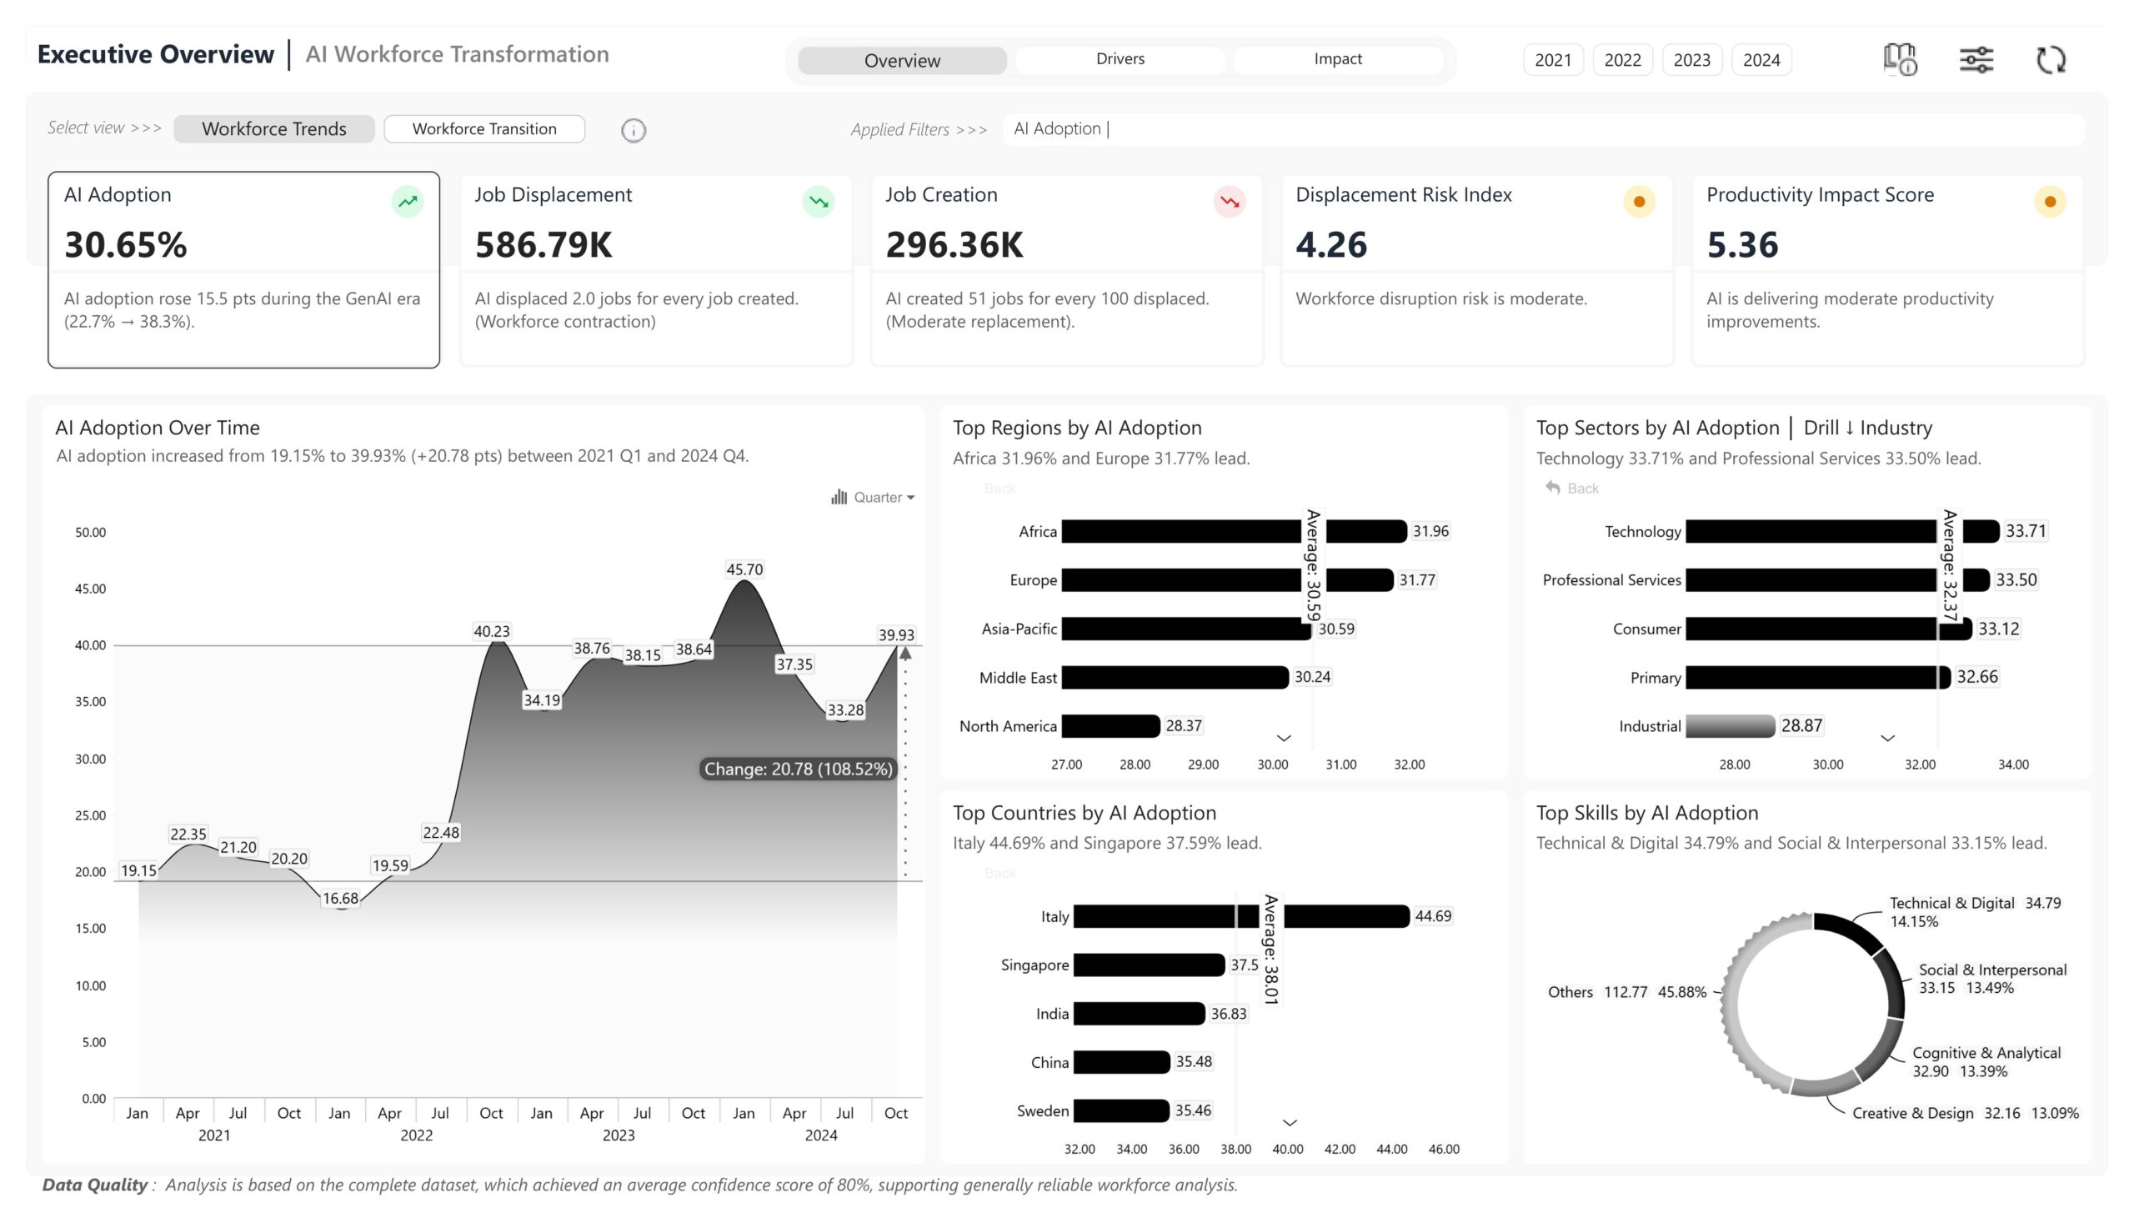Click the Change: 20.78 (108.52%) label
The height and width of the screenshot is (1223, 2134).
[x=798, y=769]
